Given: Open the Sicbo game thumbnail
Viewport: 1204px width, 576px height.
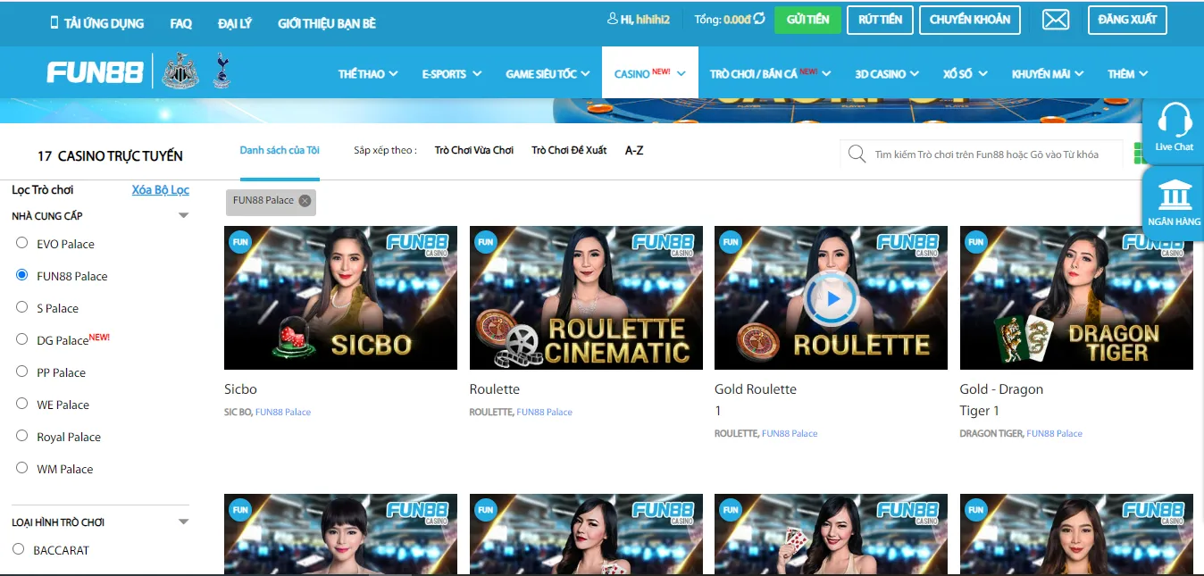Looking at the screenshot, I should point(340,297).
